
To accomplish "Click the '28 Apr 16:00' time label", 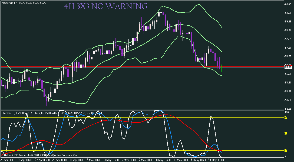I will click(60, 160).
